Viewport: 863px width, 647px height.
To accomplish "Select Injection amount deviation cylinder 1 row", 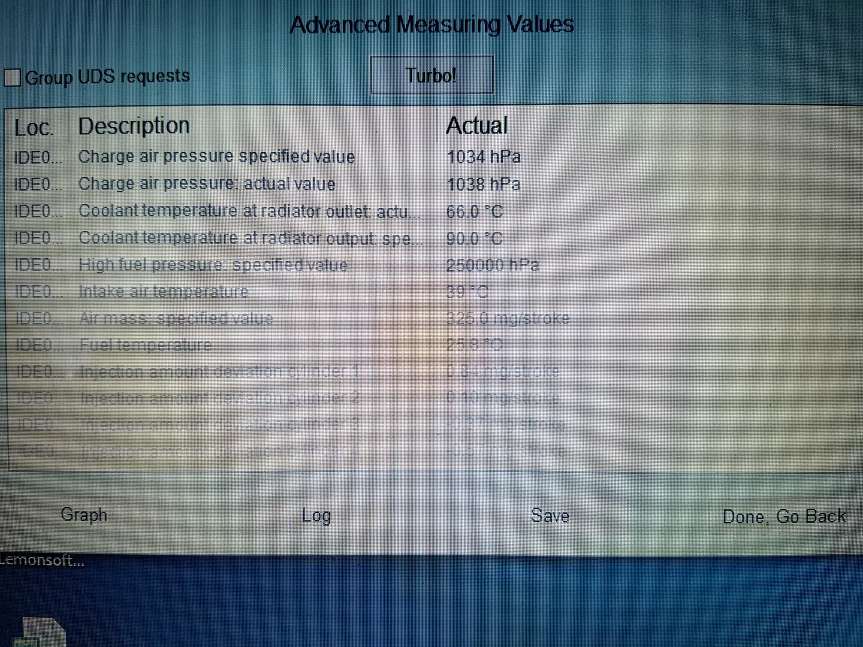I will [219, 371].
